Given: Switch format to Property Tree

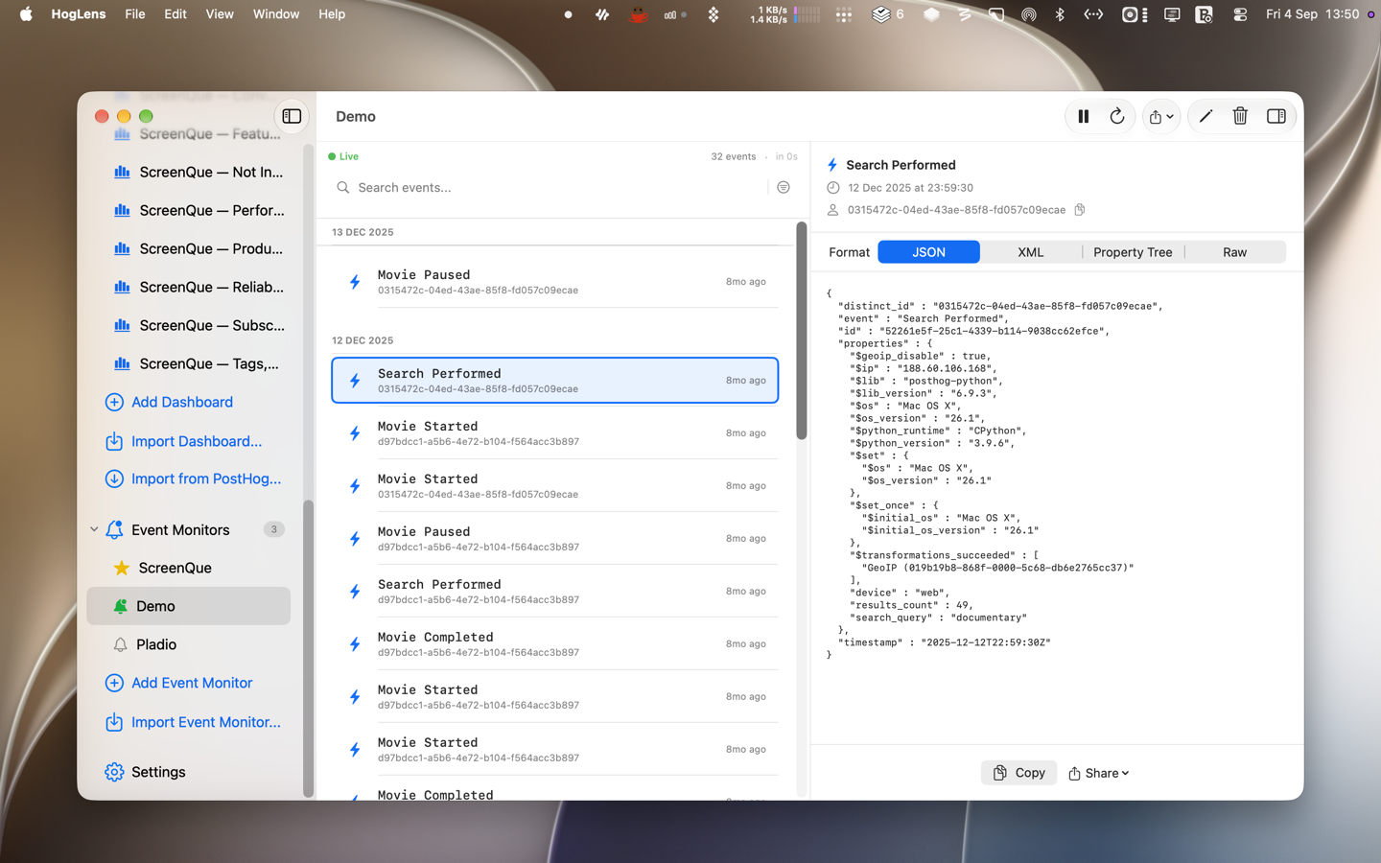Looking at the screenshot, I should click(1133, 252).
